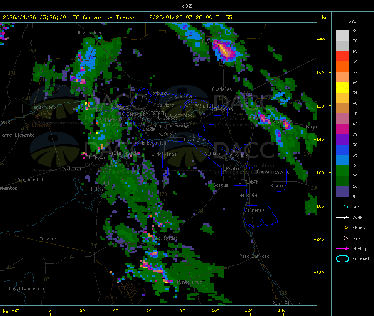
Task: Click the cyan 50YD arrow icon
Action: (x=342, y=207)
